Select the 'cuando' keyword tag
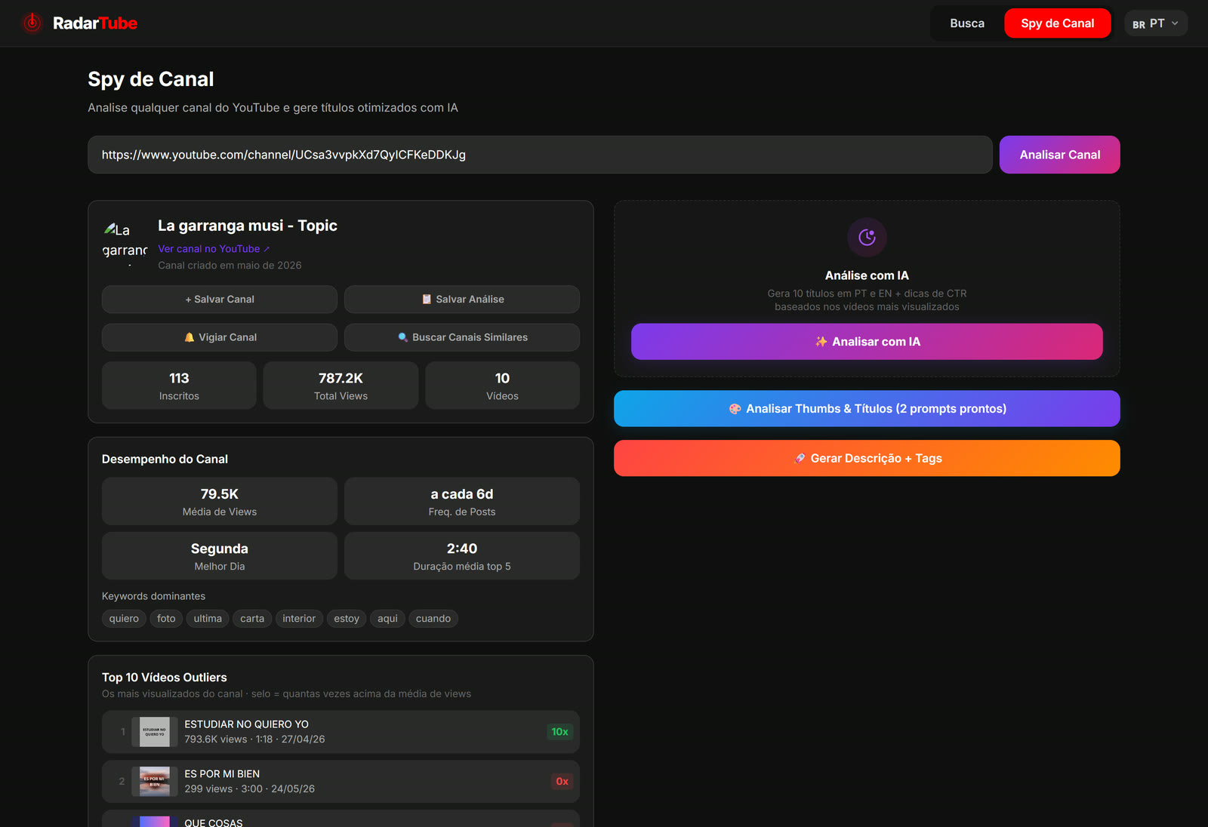1208x827 pixels. [x=433, y=619]
